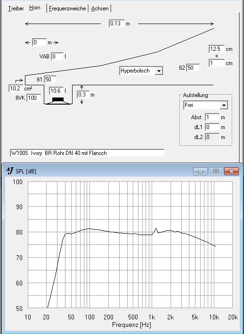The width and height of the screenshot is (244, 334).
Task: Click the mouth height field 1 cm
Action: 217,63
